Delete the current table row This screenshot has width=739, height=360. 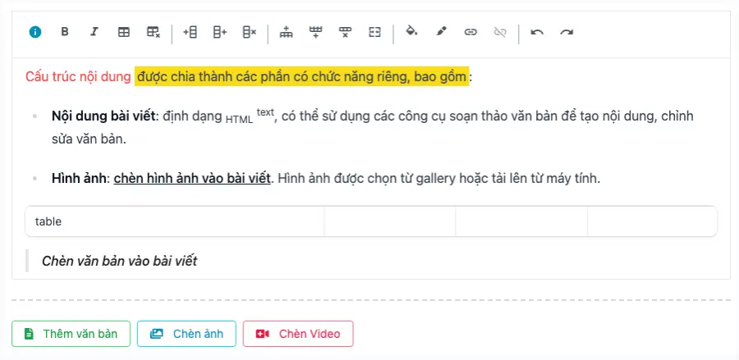[345, 32]
